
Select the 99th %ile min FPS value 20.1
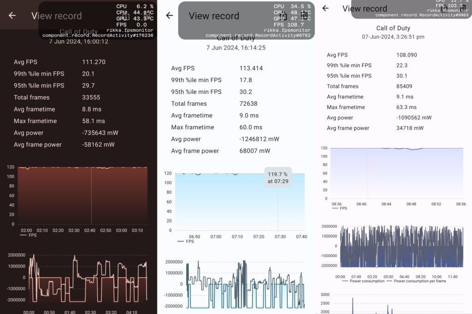click(x=88, y=74)
